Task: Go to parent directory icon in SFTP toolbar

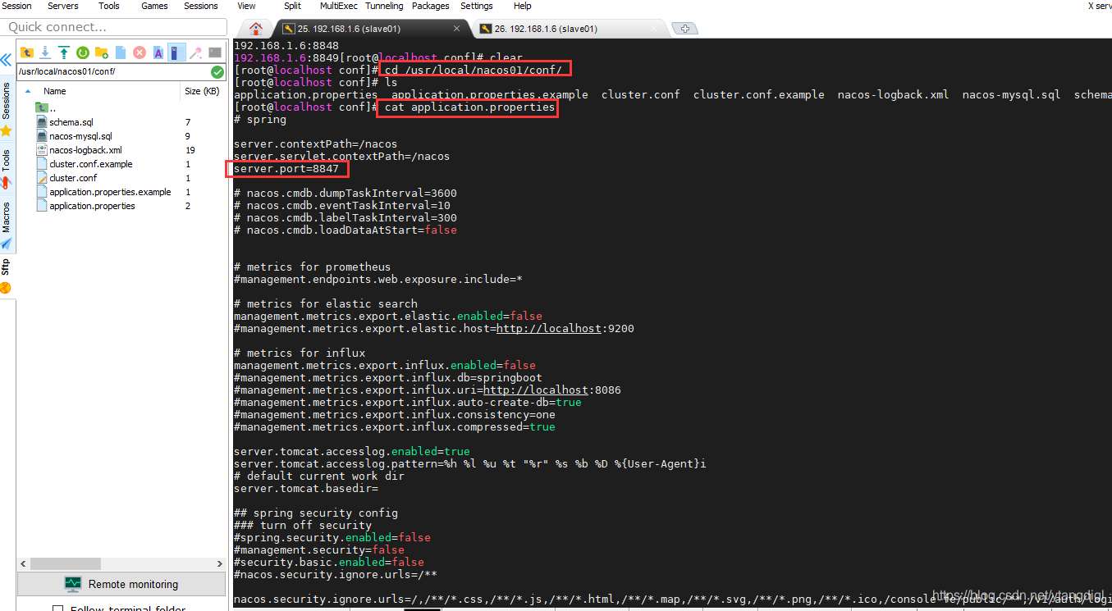Action: point(27,52)
